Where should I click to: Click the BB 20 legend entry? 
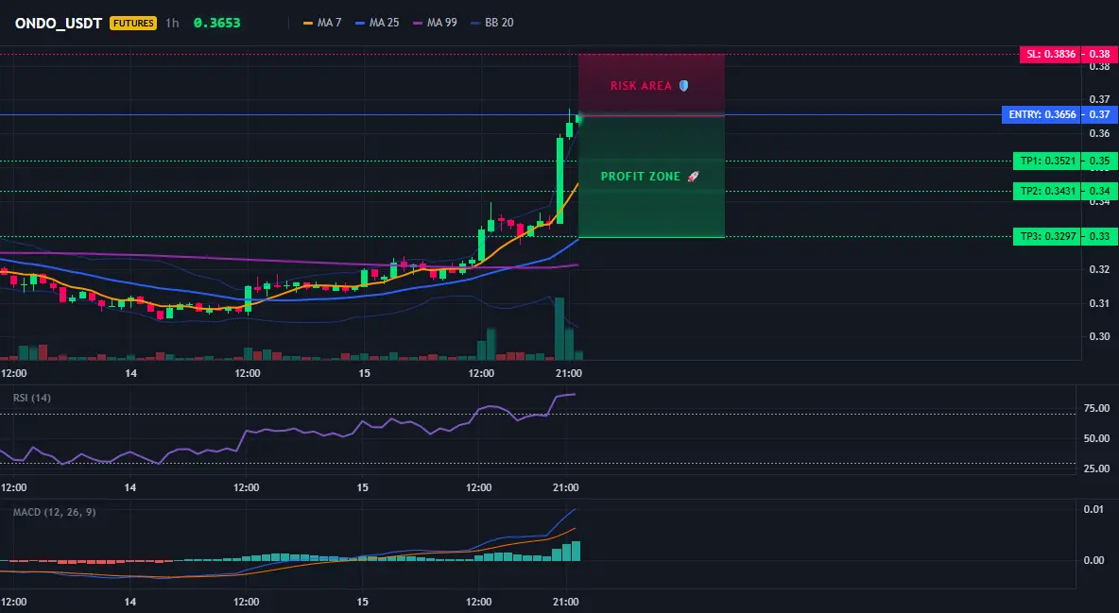[x=492, y=23]
